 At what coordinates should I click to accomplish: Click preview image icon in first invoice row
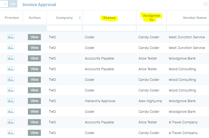point(11,37)
